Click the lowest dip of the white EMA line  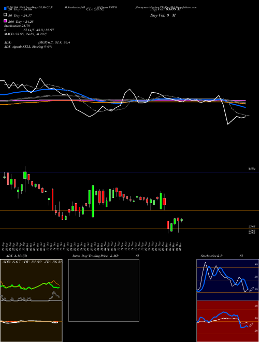click(228, 124)
